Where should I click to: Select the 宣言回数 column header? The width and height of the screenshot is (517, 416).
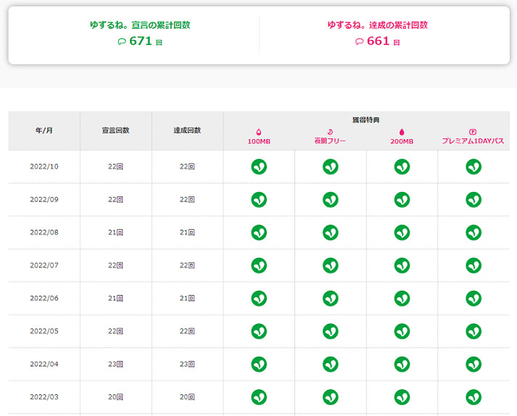(x=116, y=130)
